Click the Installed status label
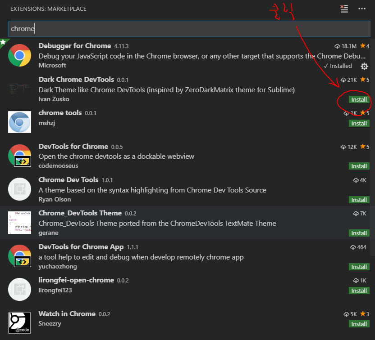Screen dimensions: 375x340 click(338, 66)
